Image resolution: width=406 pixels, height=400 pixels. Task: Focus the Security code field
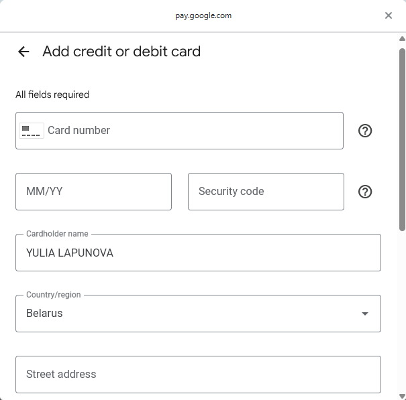click(266, 192)
